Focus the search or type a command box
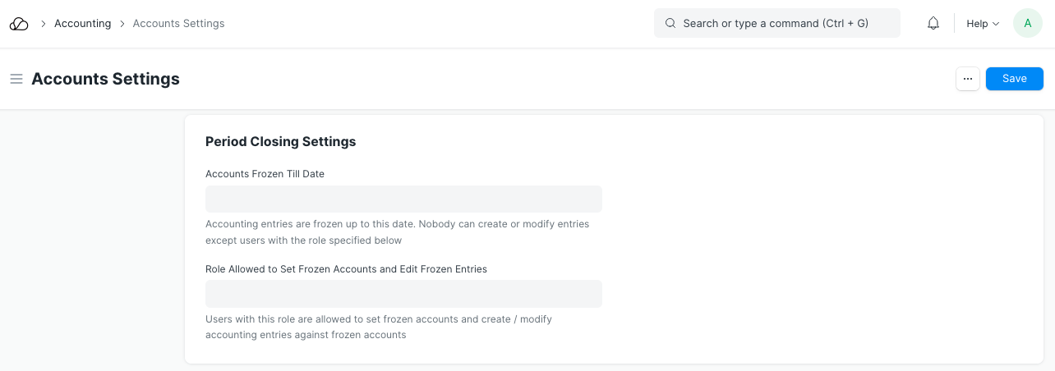Image resolution: width=1055 pixels, height=371 pixels. tap(776, 24)
